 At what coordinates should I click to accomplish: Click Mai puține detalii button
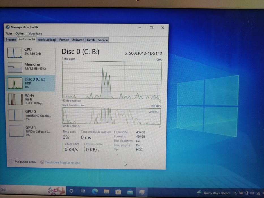click(x=23, y=162)
